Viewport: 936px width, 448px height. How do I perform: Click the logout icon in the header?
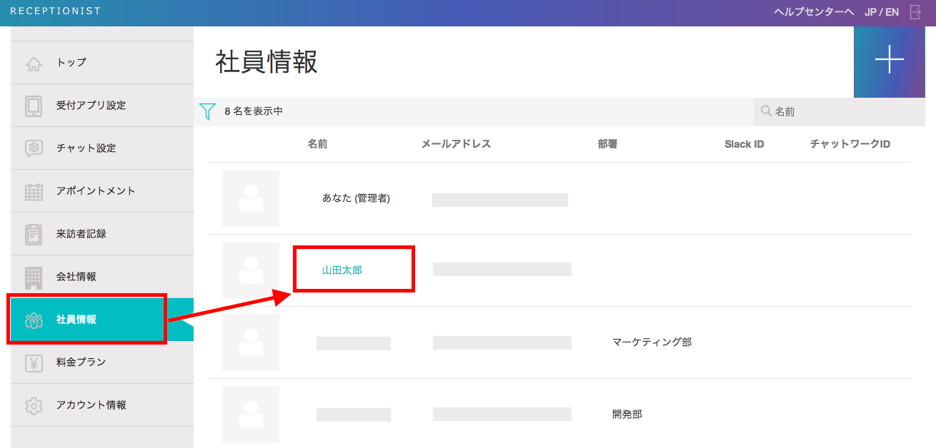point(916,12)
